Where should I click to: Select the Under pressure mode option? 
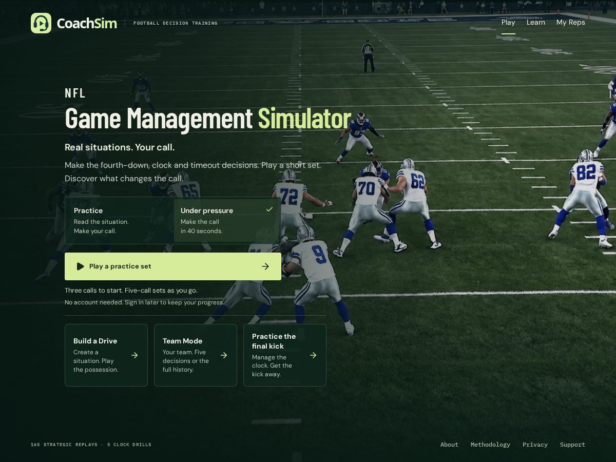click(x=227, y=220)
